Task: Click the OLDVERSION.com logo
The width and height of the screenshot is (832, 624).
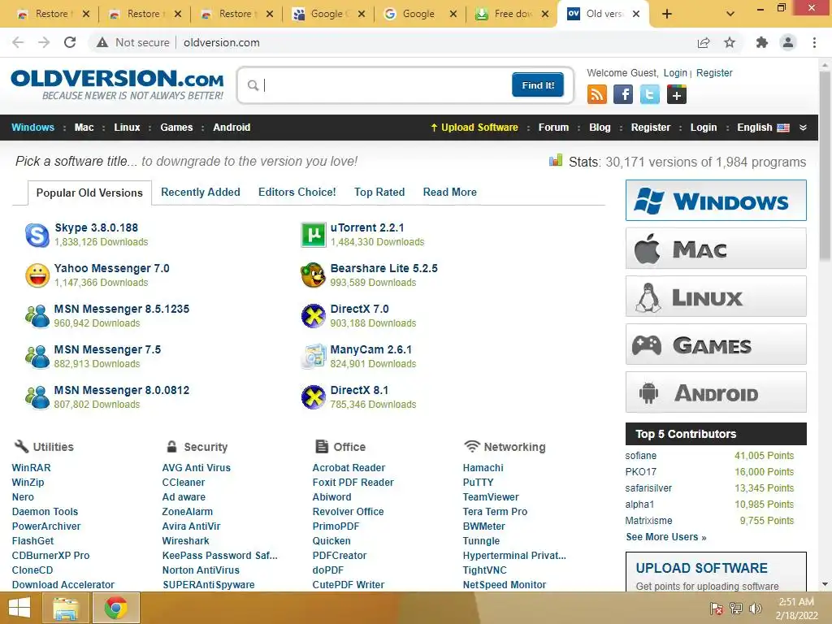Action: (117, 84)
